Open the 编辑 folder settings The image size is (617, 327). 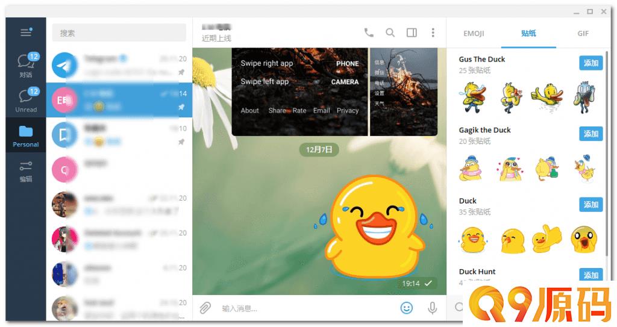point(26,170)
